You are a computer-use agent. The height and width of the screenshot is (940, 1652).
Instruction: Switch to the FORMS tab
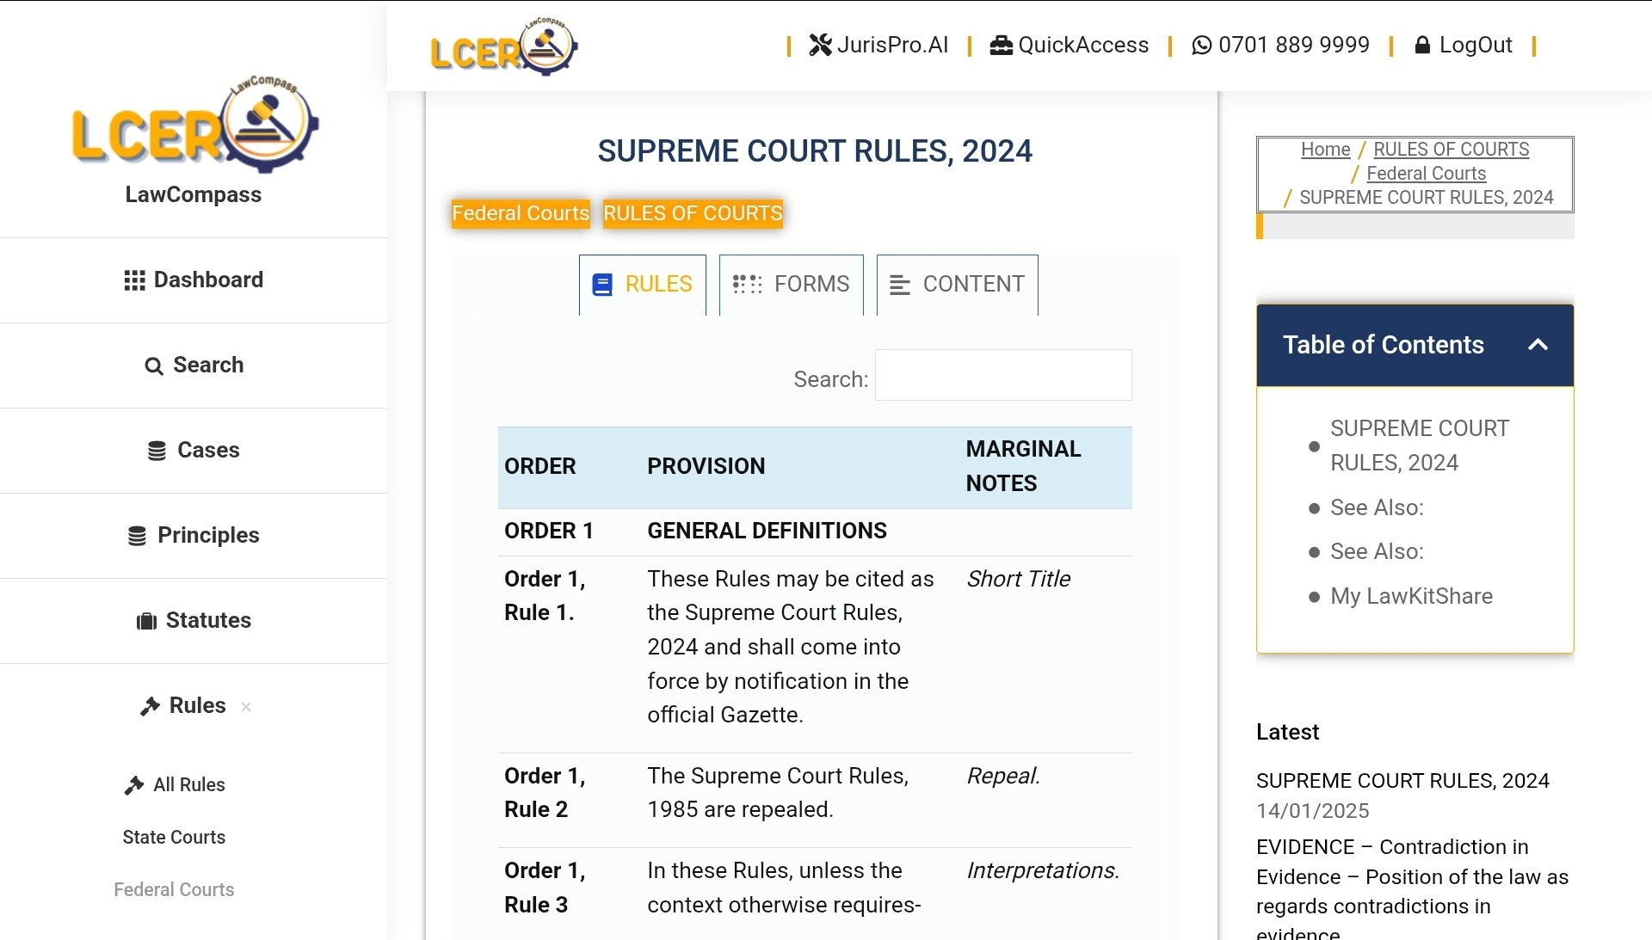pos(791,285)
